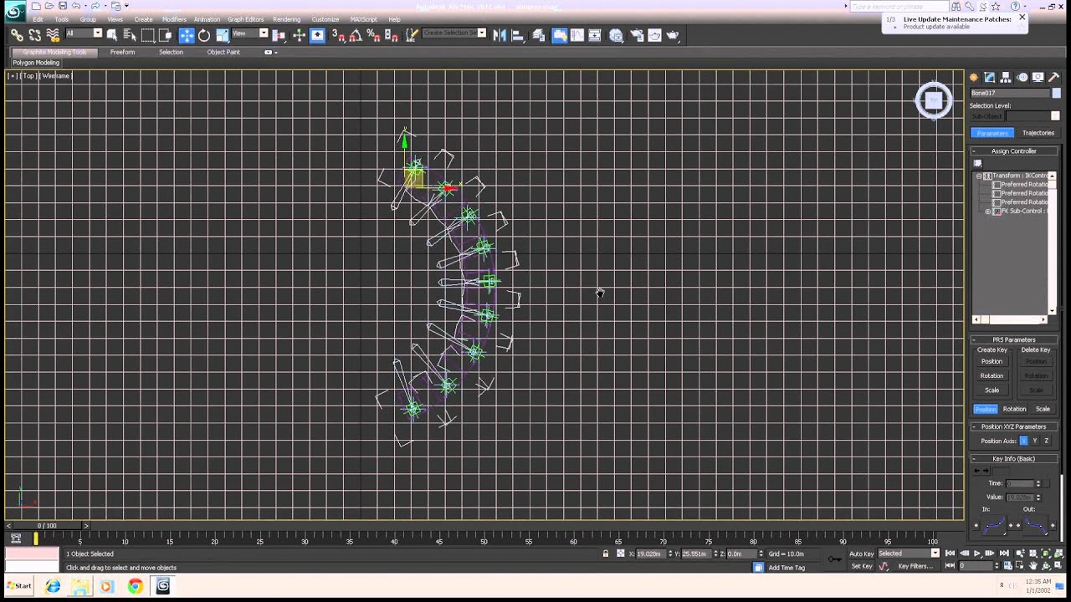Viewport: 1071px width, 602px height.
Task: Switch to the Hierarchy command panel tab
Action: (1006, 77)
